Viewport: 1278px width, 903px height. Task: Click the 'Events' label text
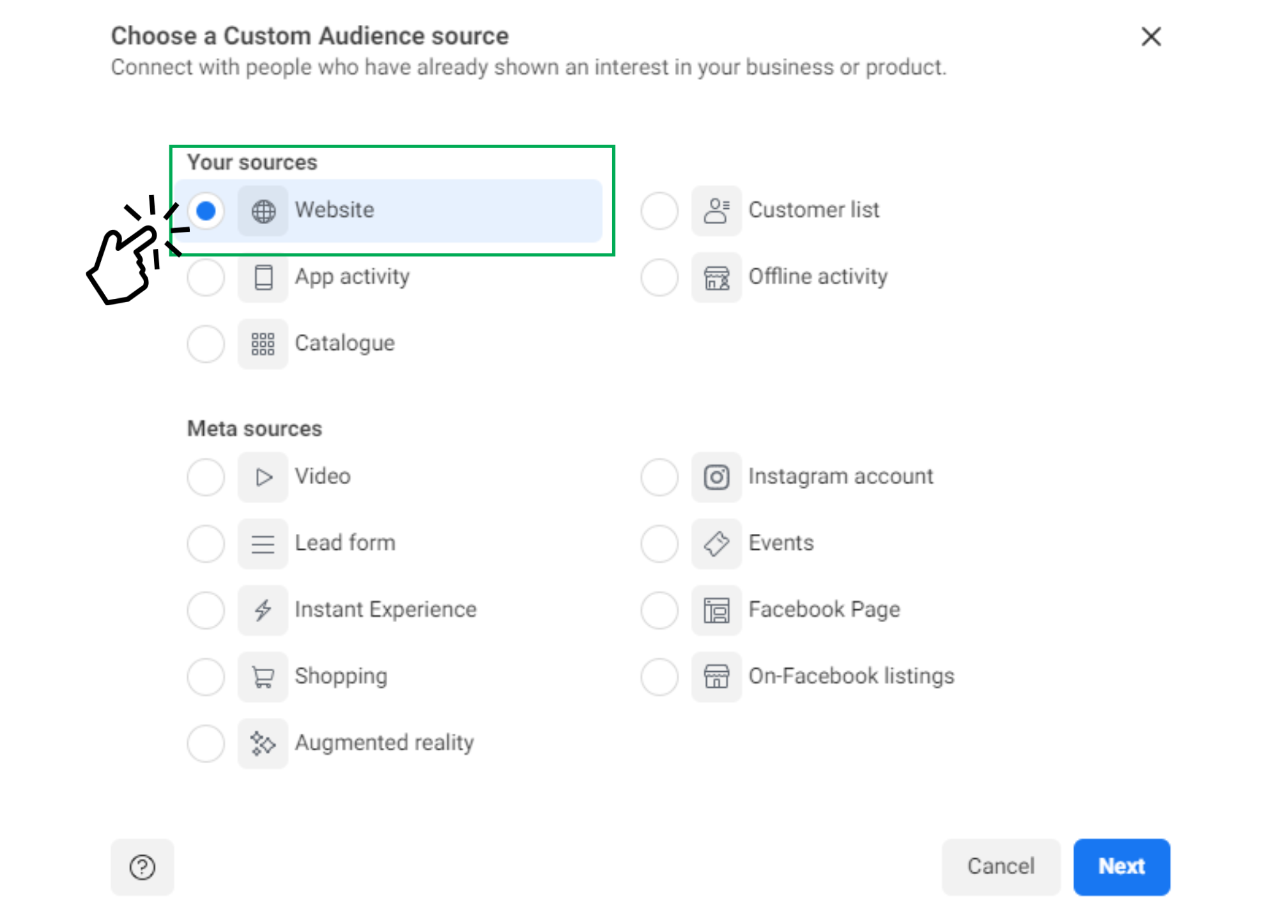pos(781,542)
